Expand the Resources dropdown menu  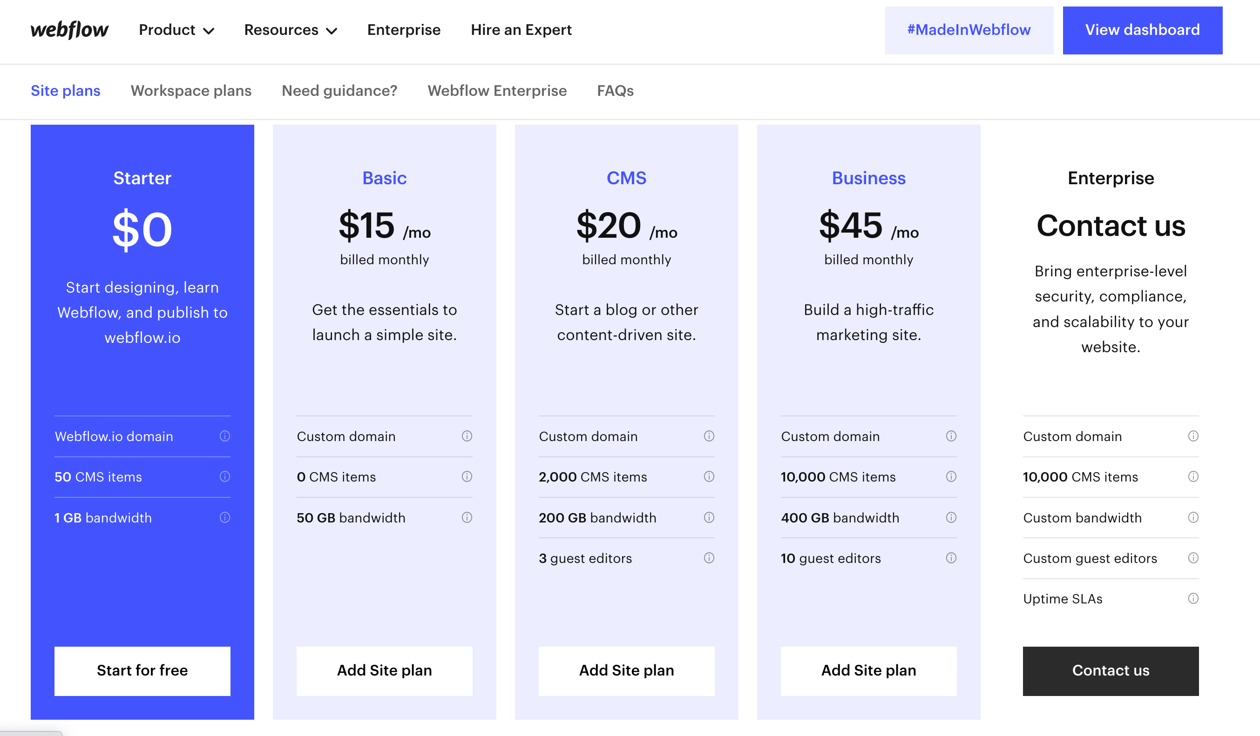coord(291,30)
